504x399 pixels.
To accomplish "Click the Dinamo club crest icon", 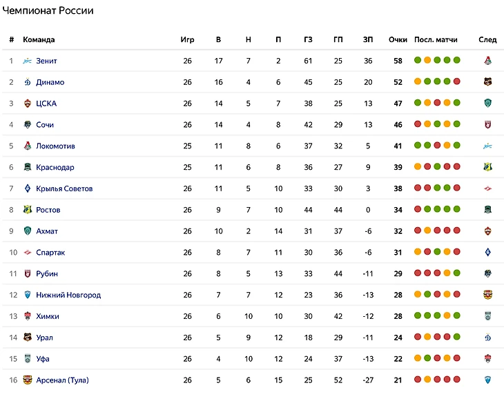I will [x=28, y=82].
